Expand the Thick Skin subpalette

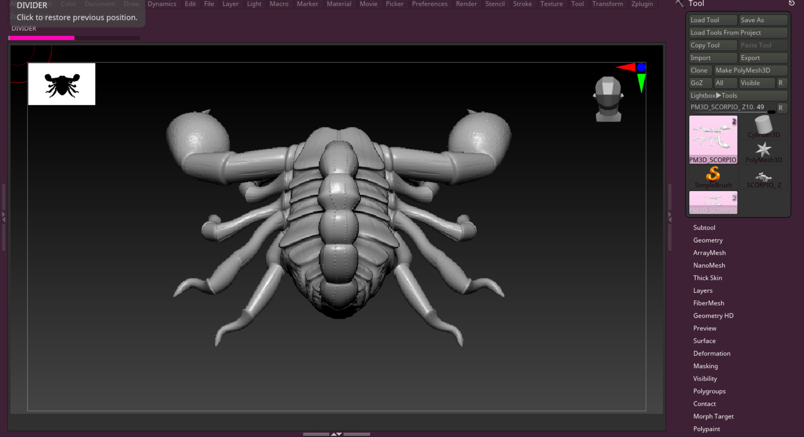coord(707,278)
